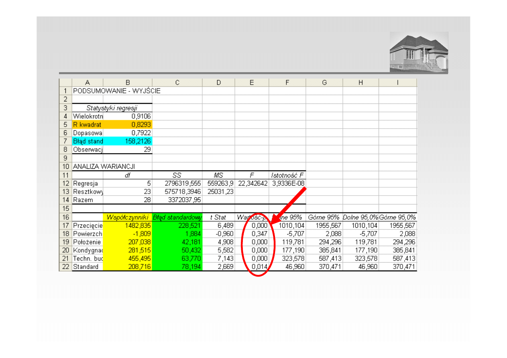Click the t Stat value 7,143
Screen dimensions: 507x358
(219, 259)
